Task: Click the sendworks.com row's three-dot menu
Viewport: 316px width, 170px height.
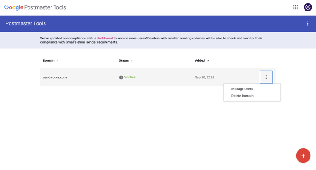Action: [x=266, y=77]
